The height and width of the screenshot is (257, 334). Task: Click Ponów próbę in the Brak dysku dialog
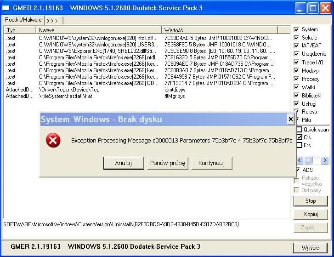coord(168,163)
